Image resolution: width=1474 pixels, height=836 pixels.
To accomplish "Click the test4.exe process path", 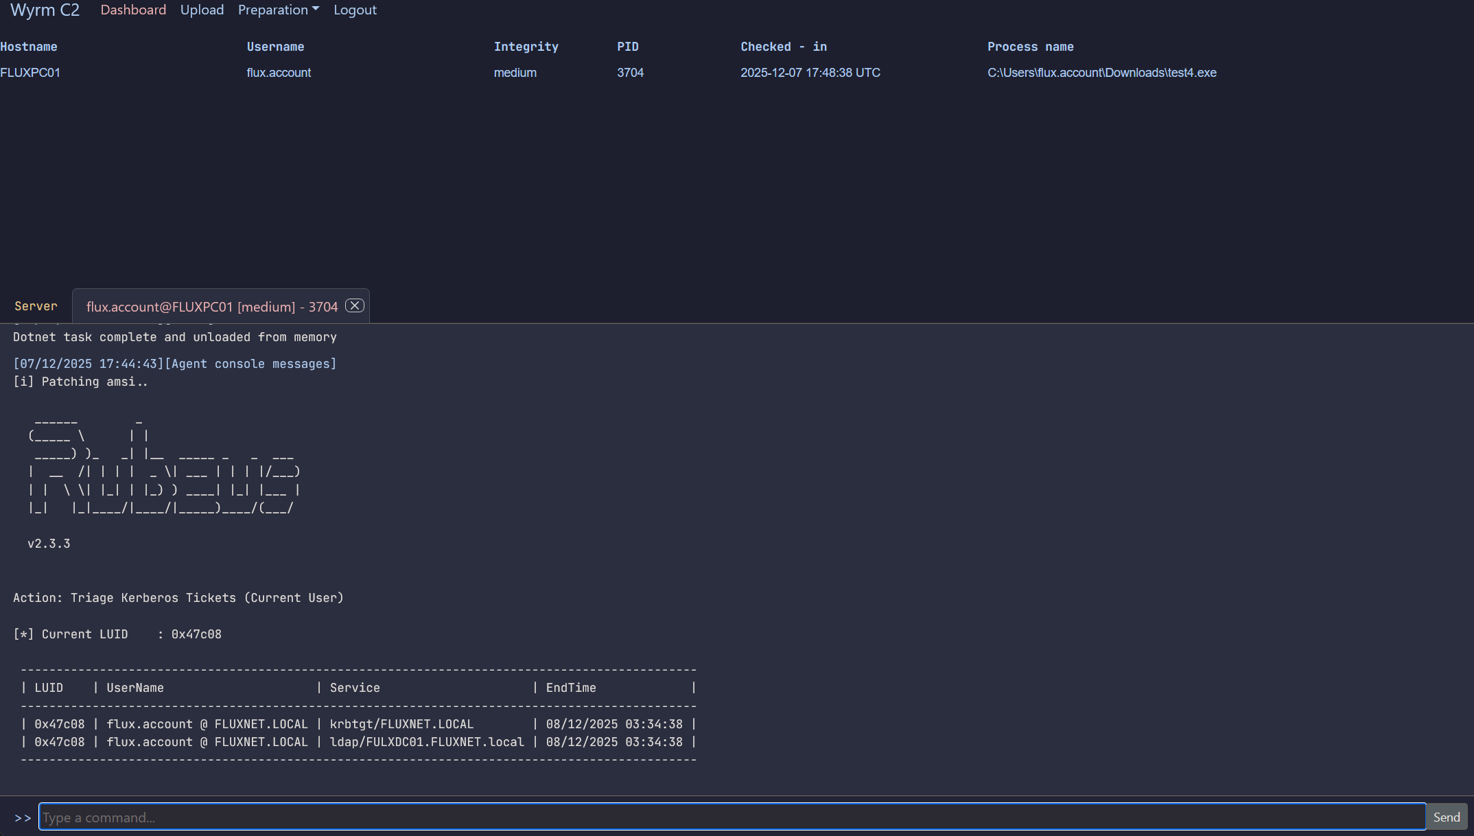I will (x=1101, y=73).
